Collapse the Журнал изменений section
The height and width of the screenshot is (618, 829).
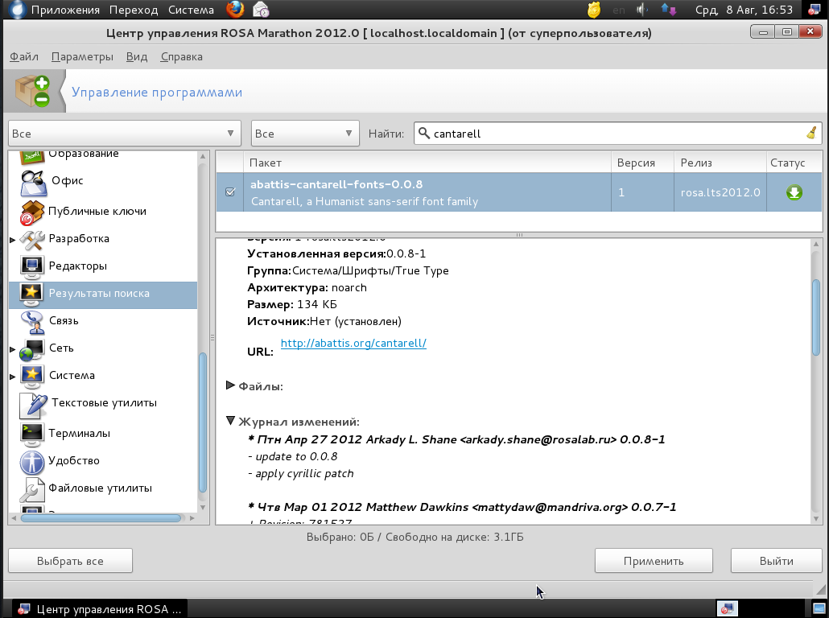pyautogui.click(x=230, y=421)
